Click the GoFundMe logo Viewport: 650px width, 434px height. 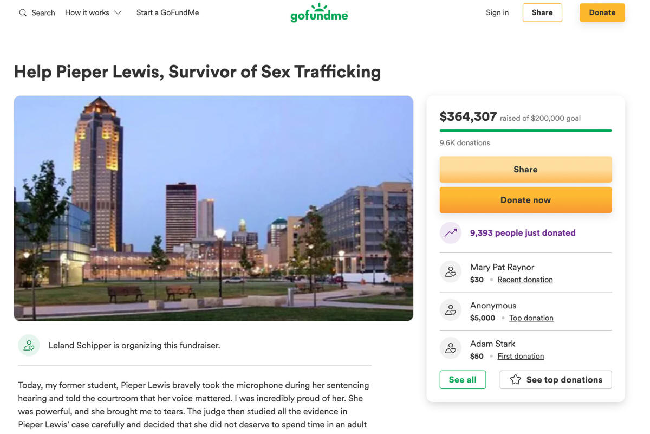319,13
